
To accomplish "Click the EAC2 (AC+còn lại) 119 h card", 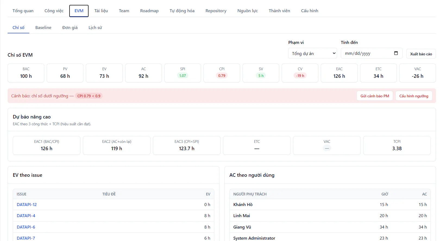I will tap(117, 146).
